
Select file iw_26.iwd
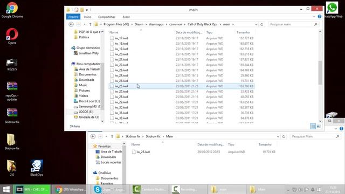(182, 86)
